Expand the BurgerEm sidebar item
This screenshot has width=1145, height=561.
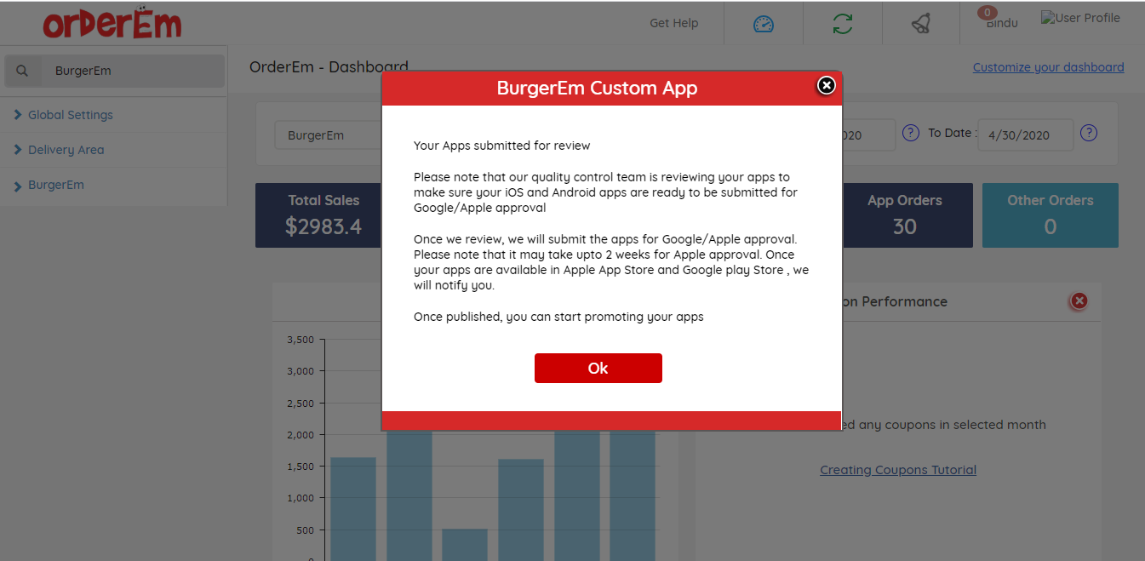tap(55, 185)
